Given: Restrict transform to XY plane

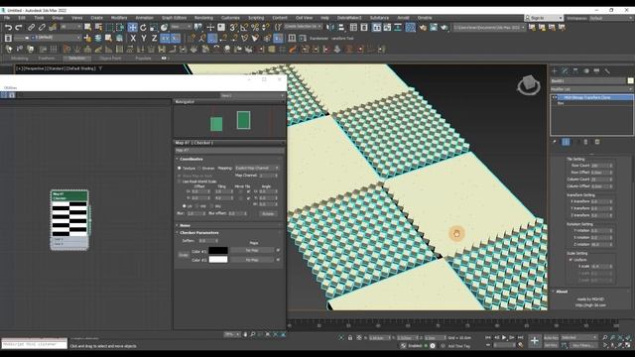Looking at the screenshot, I should (165, 39).
